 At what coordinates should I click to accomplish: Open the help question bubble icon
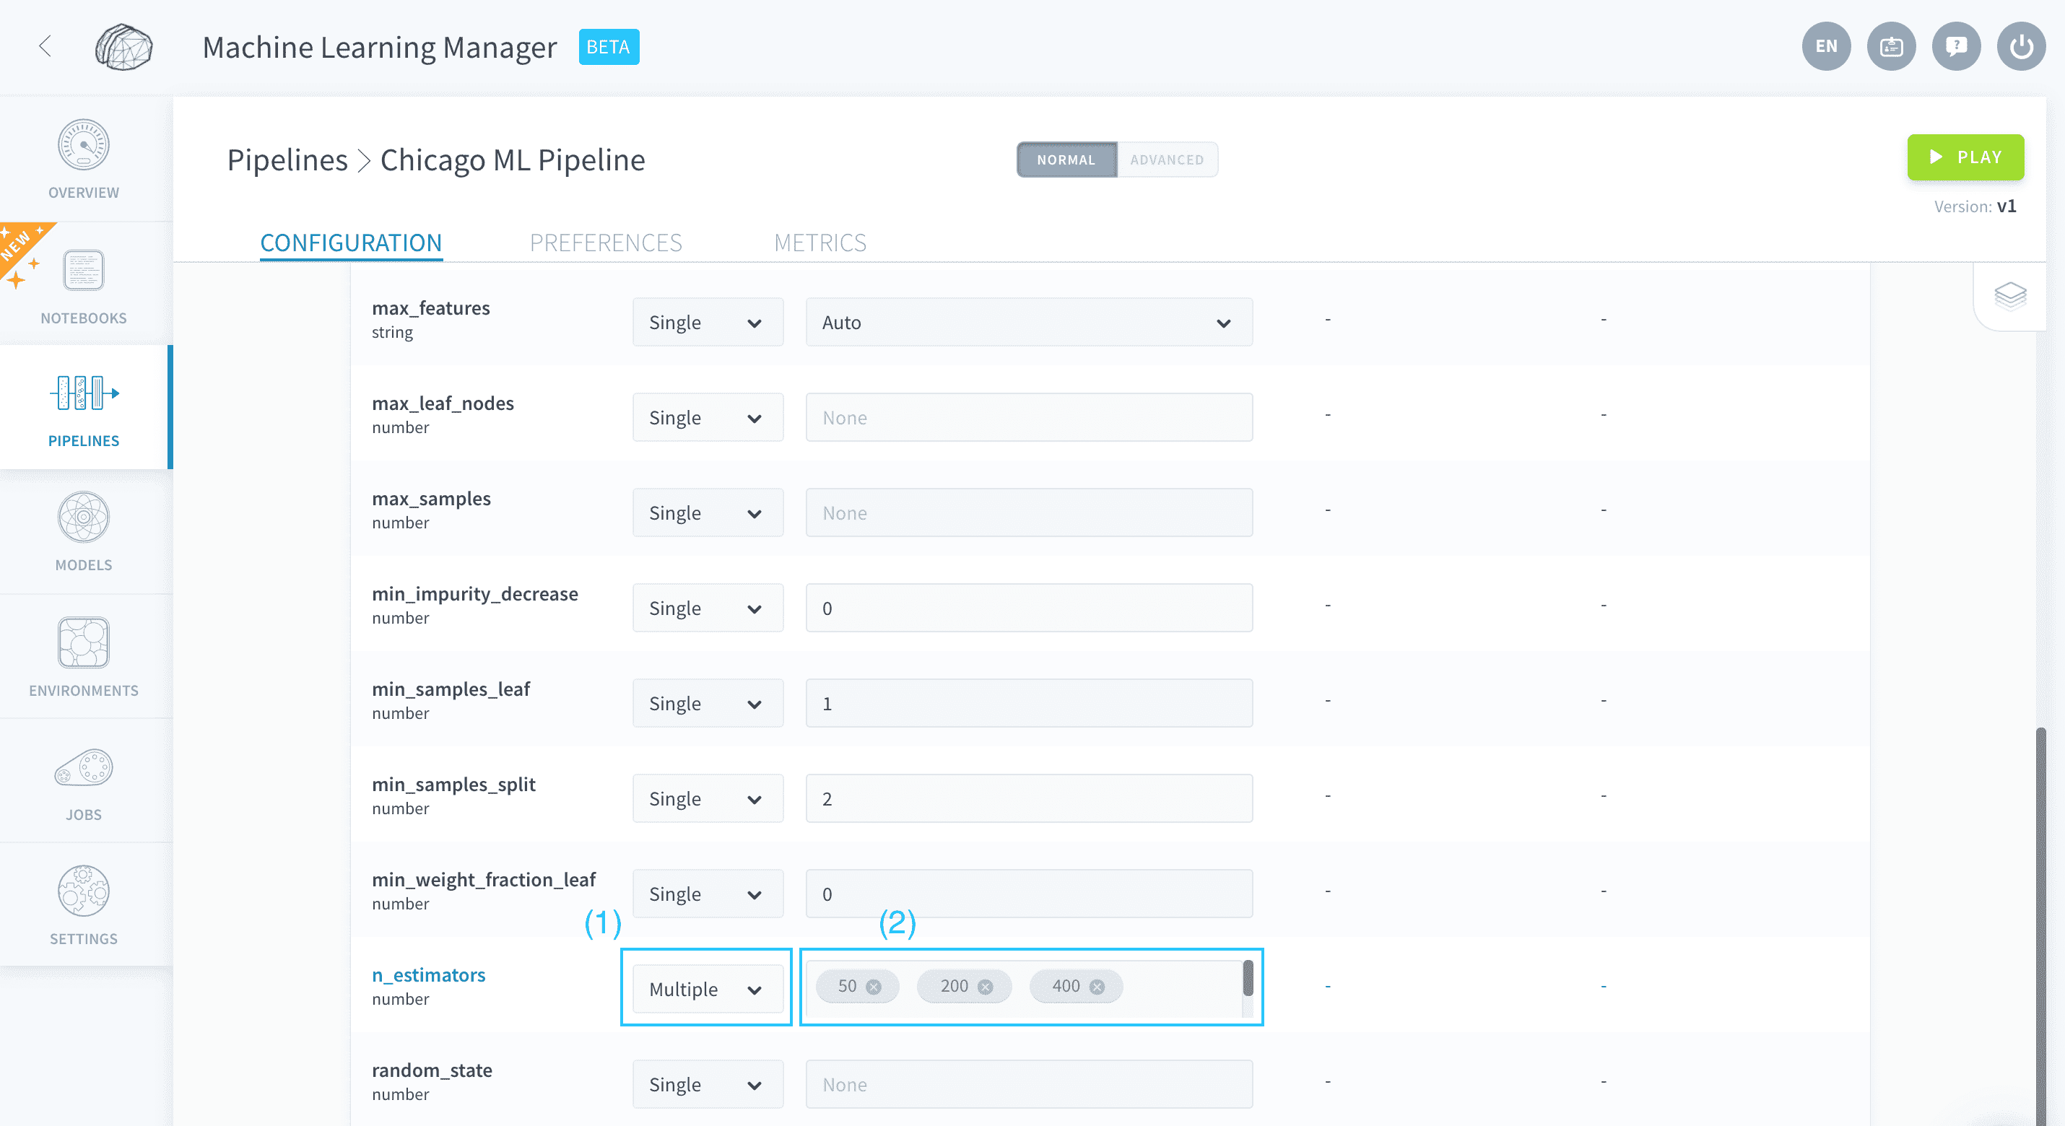click(1956, 46)
